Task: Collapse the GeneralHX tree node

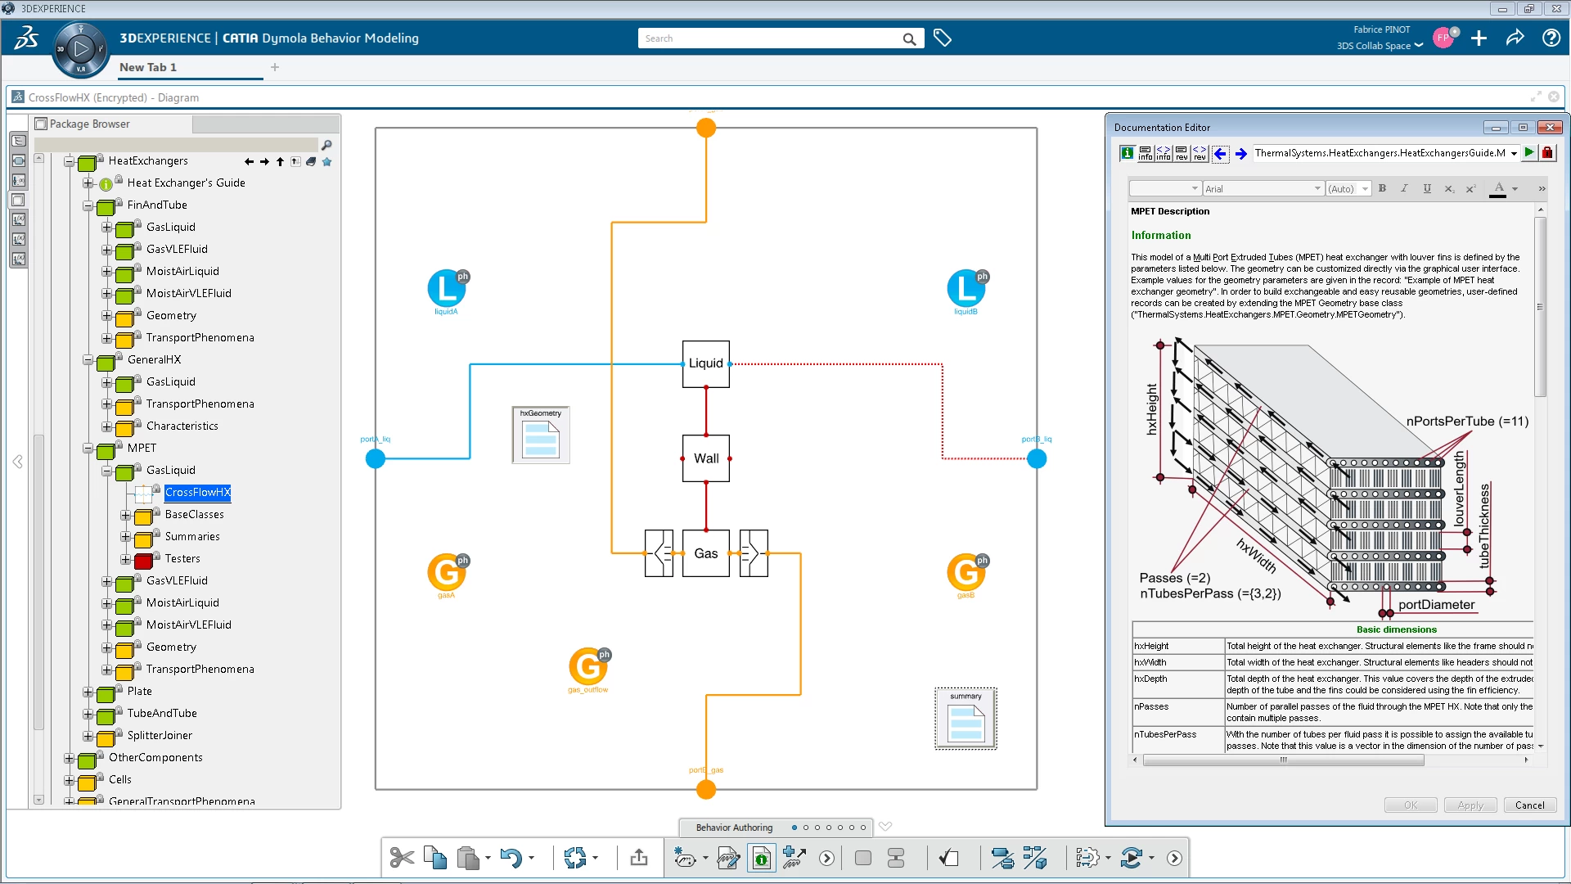Action: pyautogui.click(x=88, y=361)
